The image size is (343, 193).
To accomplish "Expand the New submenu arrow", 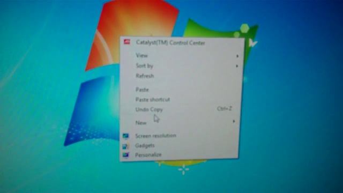I will [234, 121].
